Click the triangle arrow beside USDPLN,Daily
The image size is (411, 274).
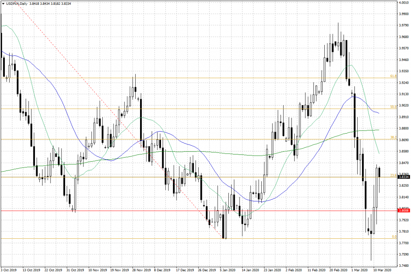(x=3, y=4)
